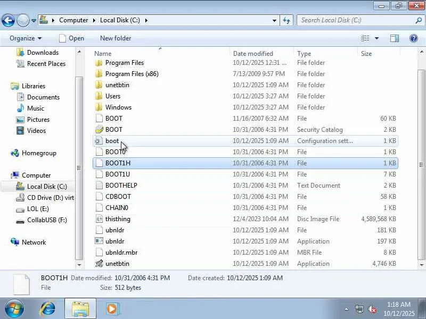
Task: Go back with the Back arrow button
Action: [x=8, y=20]
